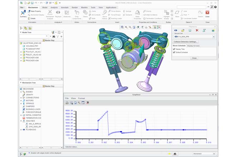Click Highlight Bodies tool

pyautogui.click(x=167, y=15)
